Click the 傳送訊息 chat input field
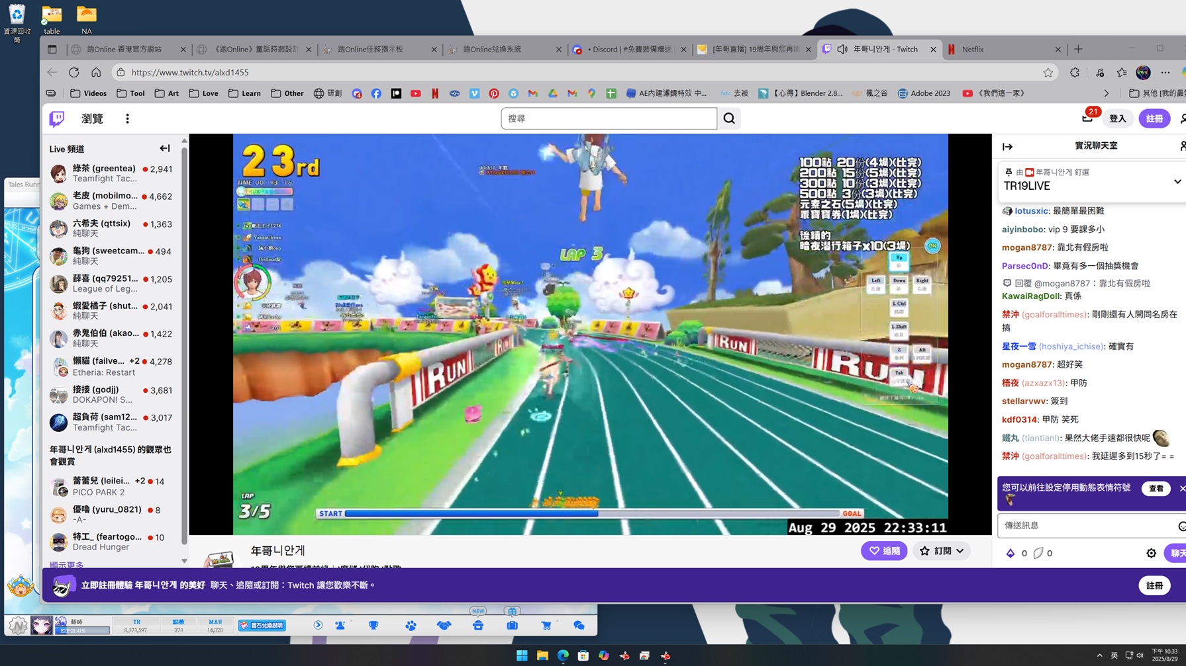Image resolution: width=1186 pixels, height=666 pixels. click(x=1085, y=525)
